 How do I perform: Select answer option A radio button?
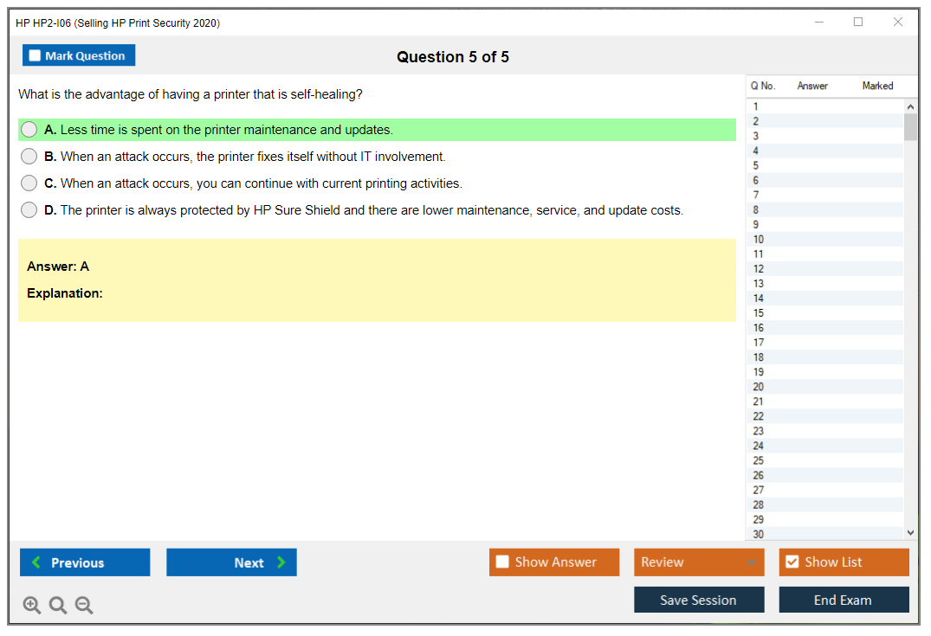coord(29,130)
